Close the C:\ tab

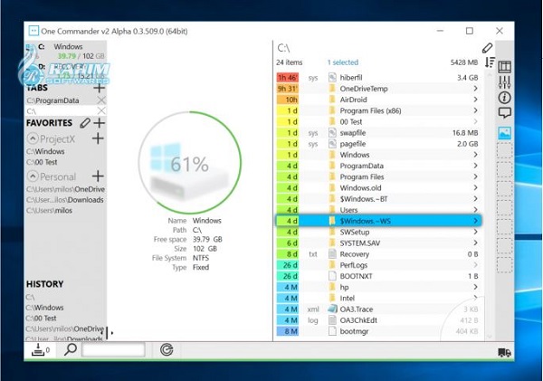click(101, 111)
